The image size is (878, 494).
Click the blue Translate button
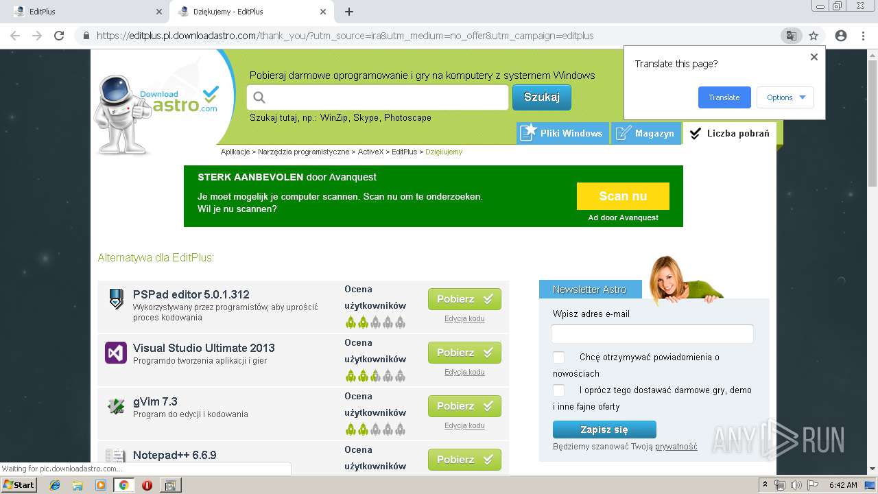click(x=724, y=97)
